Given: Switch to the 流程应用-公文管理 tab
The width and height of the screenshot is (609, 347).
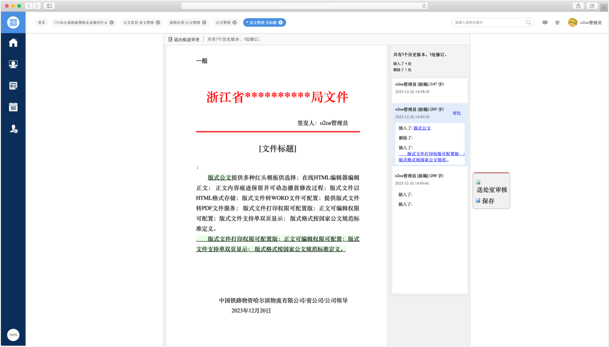Looking at the screenshot, I should click(184, 22).
